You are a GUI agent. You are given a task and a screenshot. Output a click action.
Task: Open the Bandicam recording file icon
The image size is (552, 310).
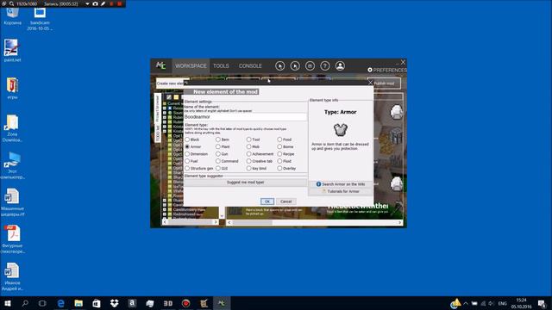click(x=40, y=19)
